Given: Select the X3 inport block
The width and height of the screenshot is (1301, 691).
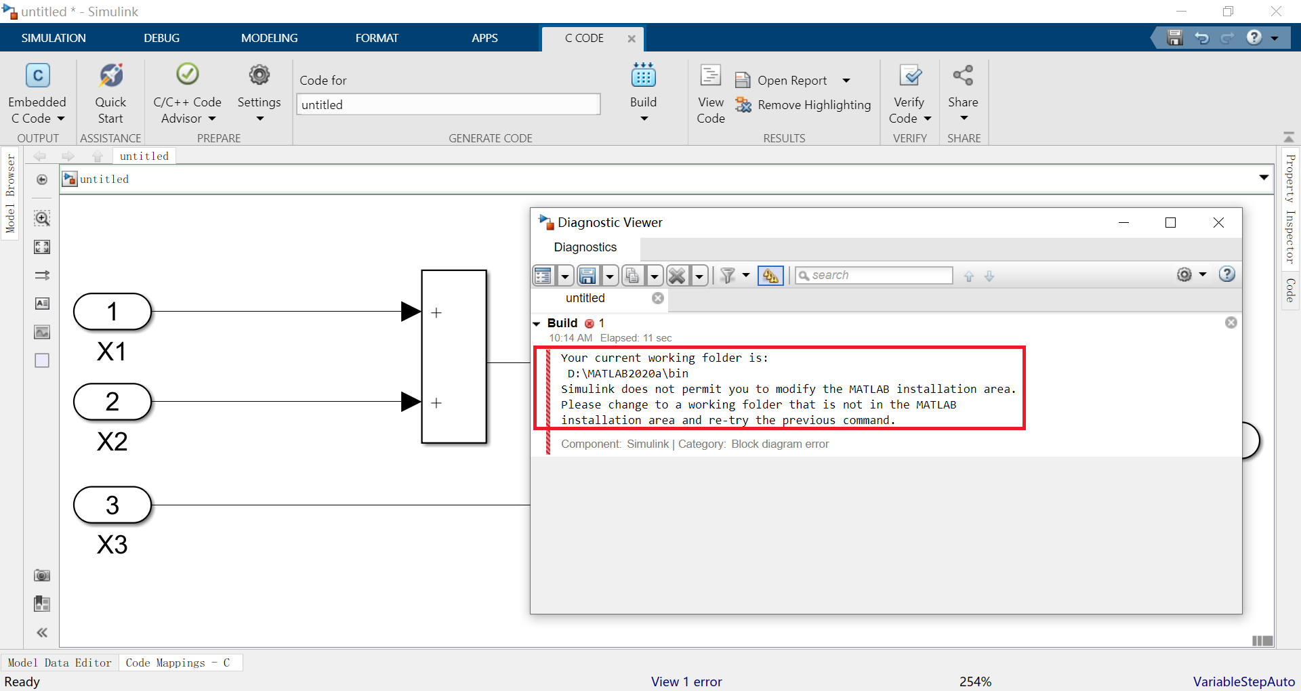Looking at the screenshot, I should (x=112, y=505).
